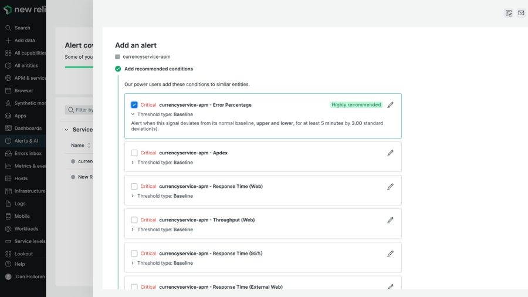Collapse Error Percentage threshold type details
The width and height of the screenshot is (528, 297).
tap(133, 114)
